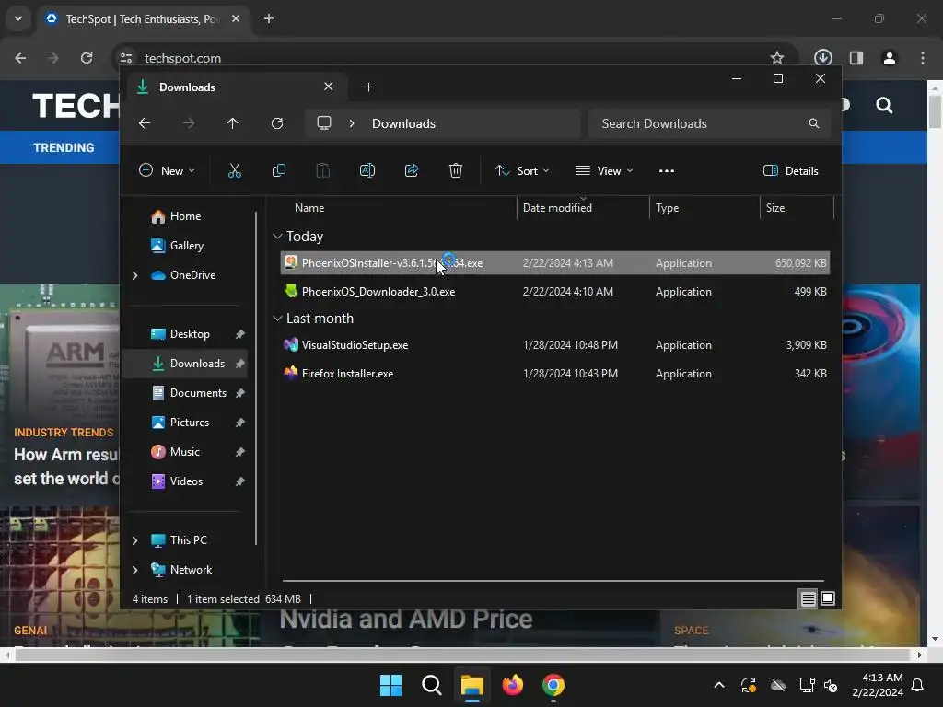Viewport: 943px width, 707px height.
Task: Toggle the Details pane button
Action: [x=790, y=170]
